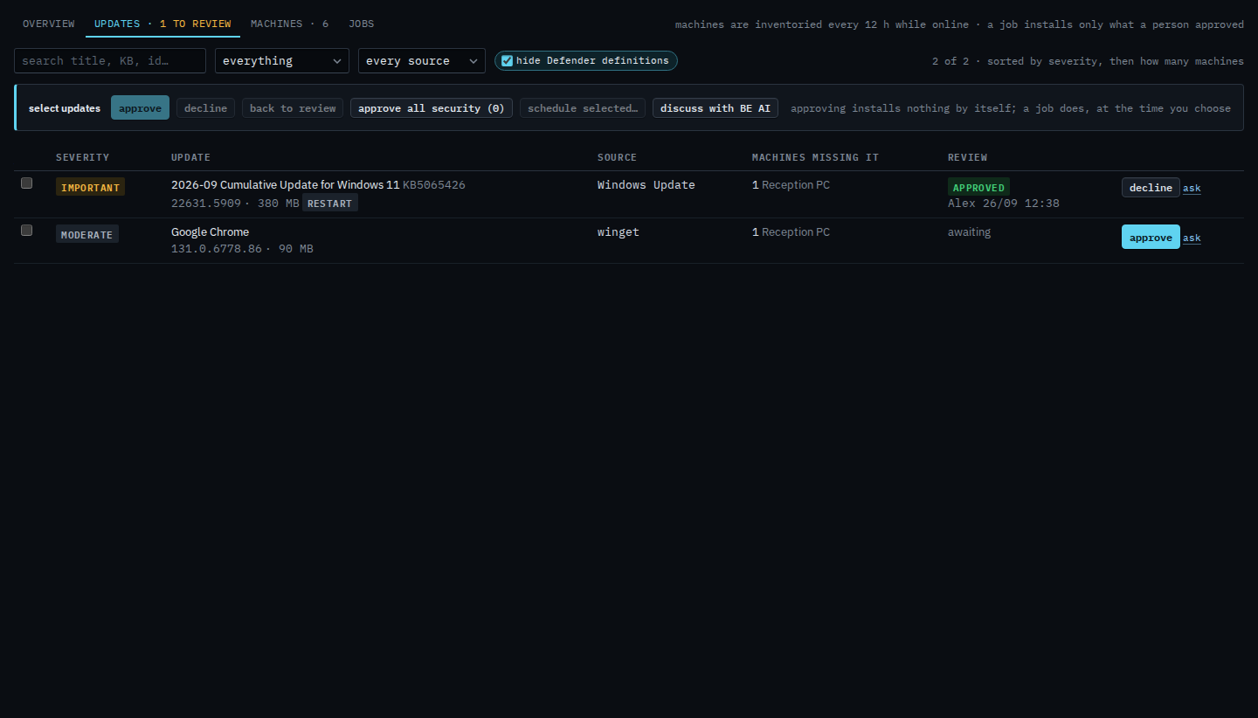Click the Google Chrome update title
Image resolution: width=1258 pixels, height=718 pixels.
click(x=210, y=231)
